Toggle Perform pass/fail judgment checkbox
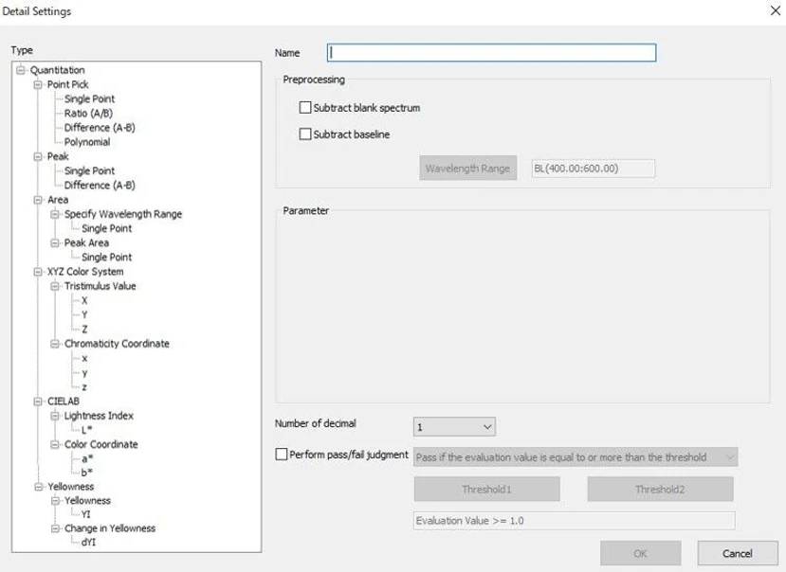The width and height of the screenshot is (786, 572). click(281, 456)
